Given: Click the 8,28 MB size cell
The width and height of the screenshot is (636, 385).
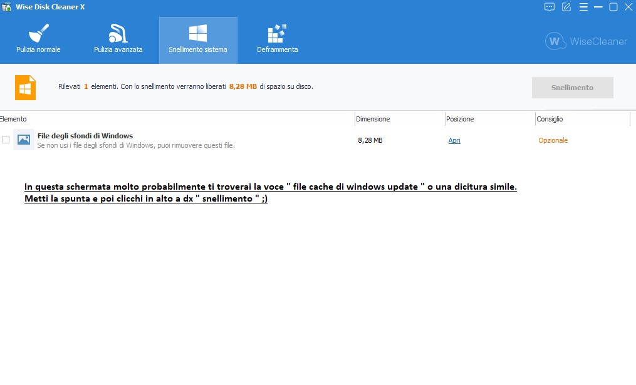Looking at the screenshot, I should point(370,140).
